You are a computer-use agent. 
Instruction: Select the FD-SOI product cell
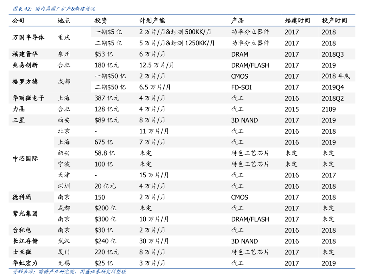(241, 87)
